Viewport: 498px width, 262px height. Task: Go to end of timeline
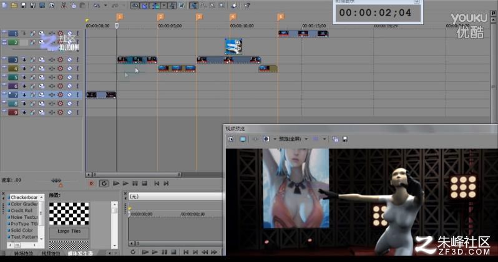click(x=166, y=183)
